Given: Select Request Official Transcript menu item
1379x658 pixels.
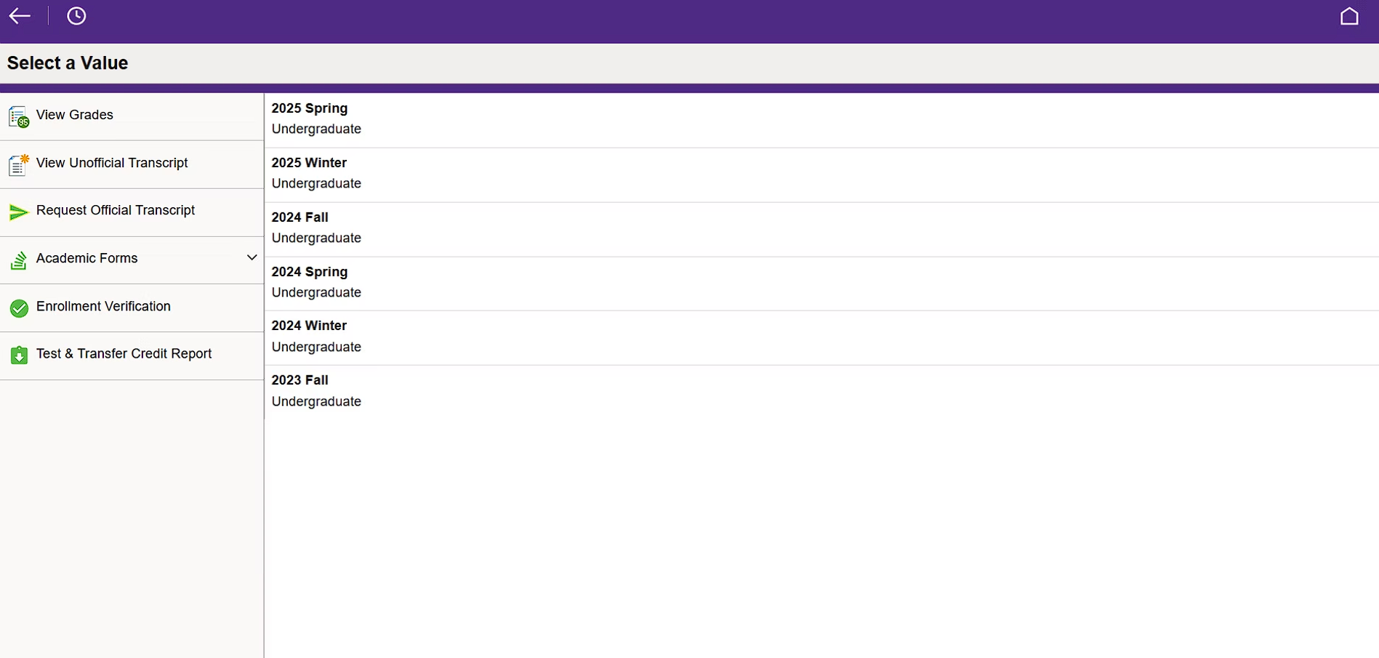Looking at the screenshot, I should [x=116, y=210].
